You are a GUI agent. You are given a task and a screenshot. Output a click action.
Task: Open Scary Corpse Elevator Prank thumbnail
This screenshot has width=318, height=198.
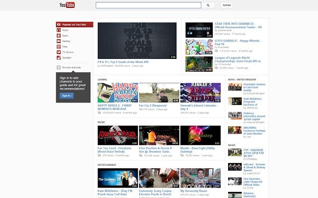(x=159, y=178)
